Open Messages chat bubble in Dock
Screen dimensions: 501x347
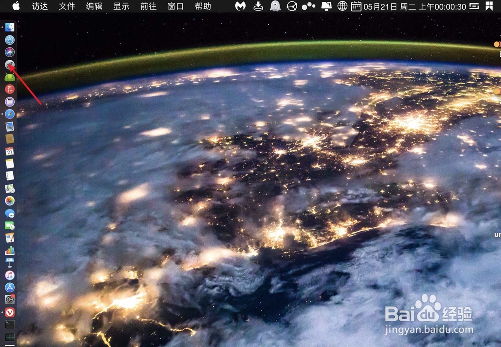click(10, 213)
